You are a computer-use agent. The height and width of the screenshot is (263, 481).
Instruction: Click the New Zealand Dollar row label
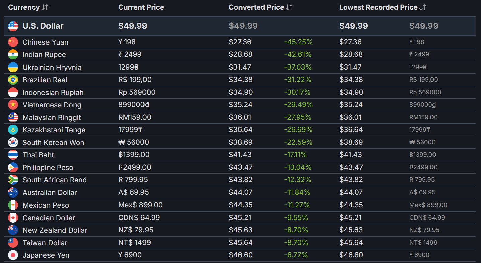[55, 230]
